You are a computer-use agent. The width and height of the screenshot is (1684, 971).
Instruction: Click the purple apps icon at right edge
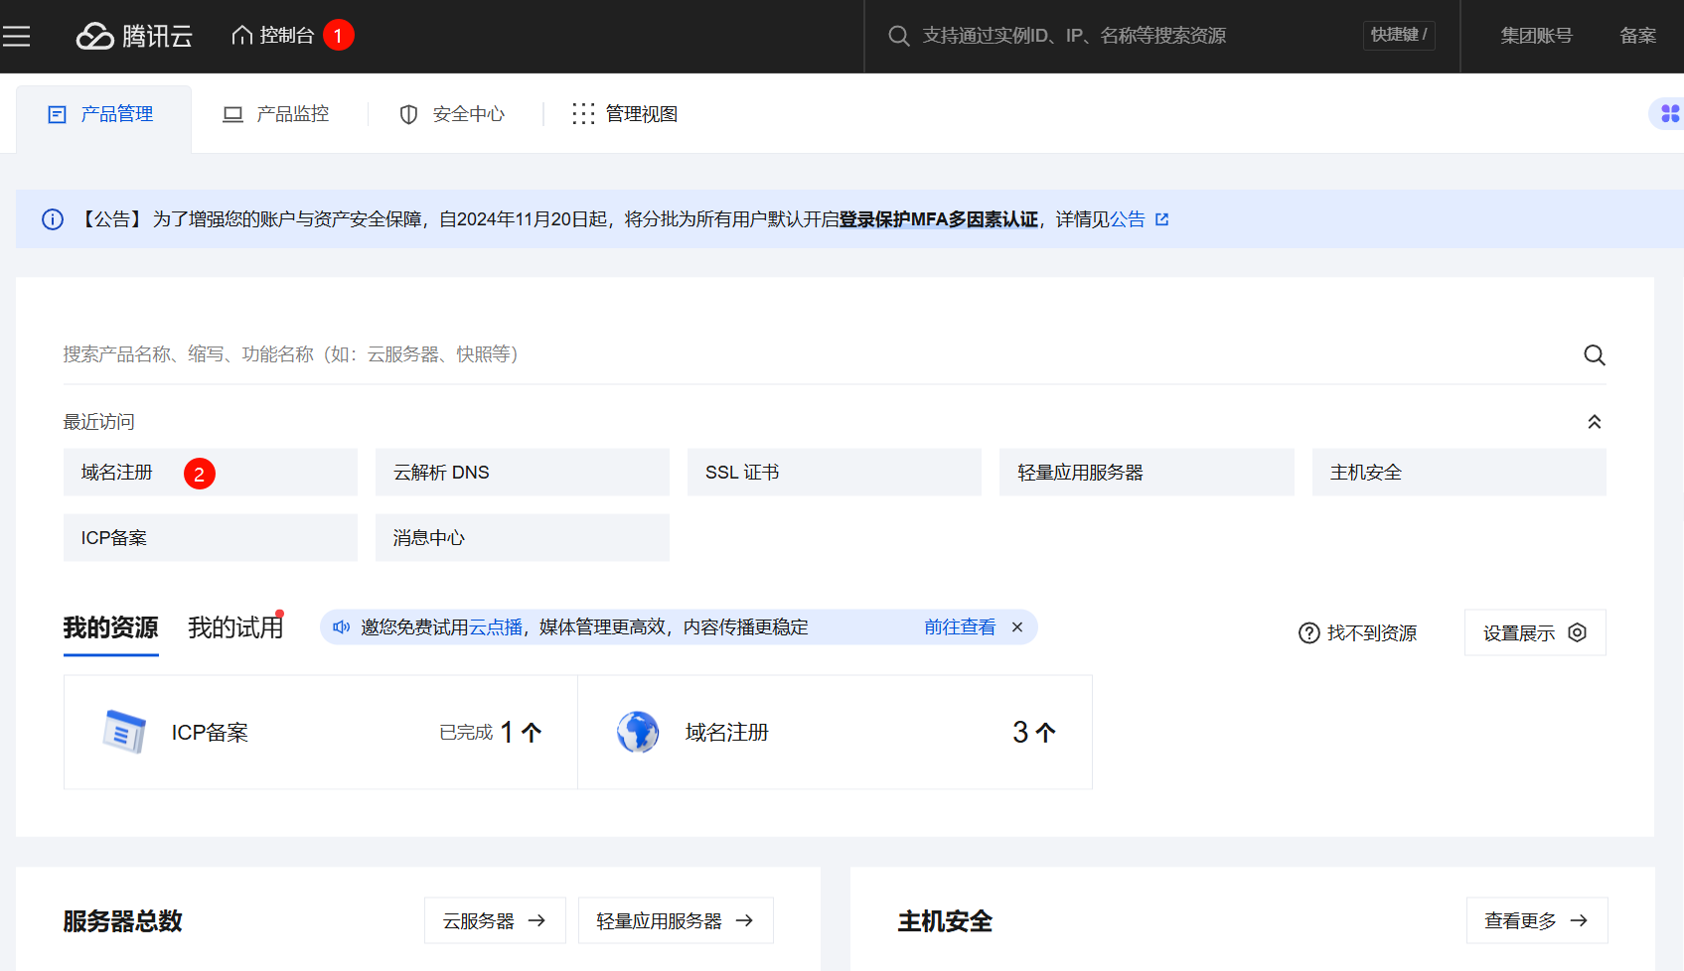pos(1669,114)
